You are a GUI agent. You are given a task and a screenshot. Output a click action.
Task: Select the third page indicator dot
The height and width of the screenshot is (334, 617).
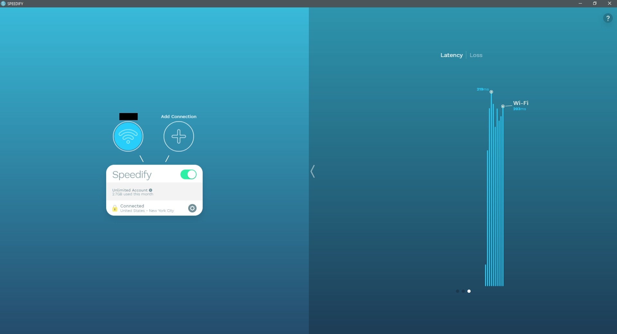tap(469, 291)
